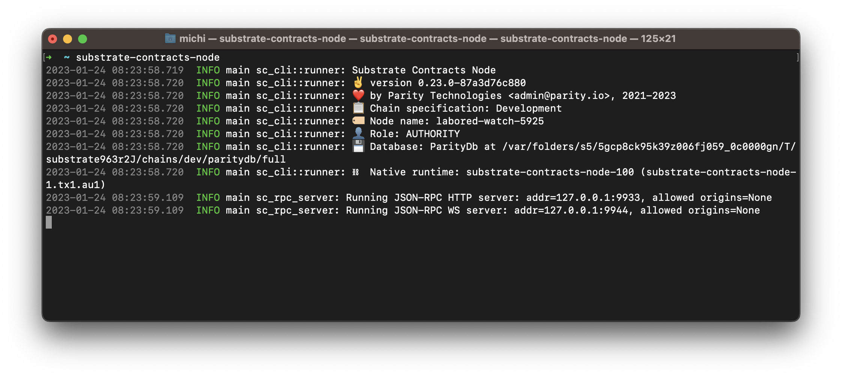This screenshot has width=842, height=377.
Task: Click the red heart emoji before Parity Technologies
Action: (358, 96)
